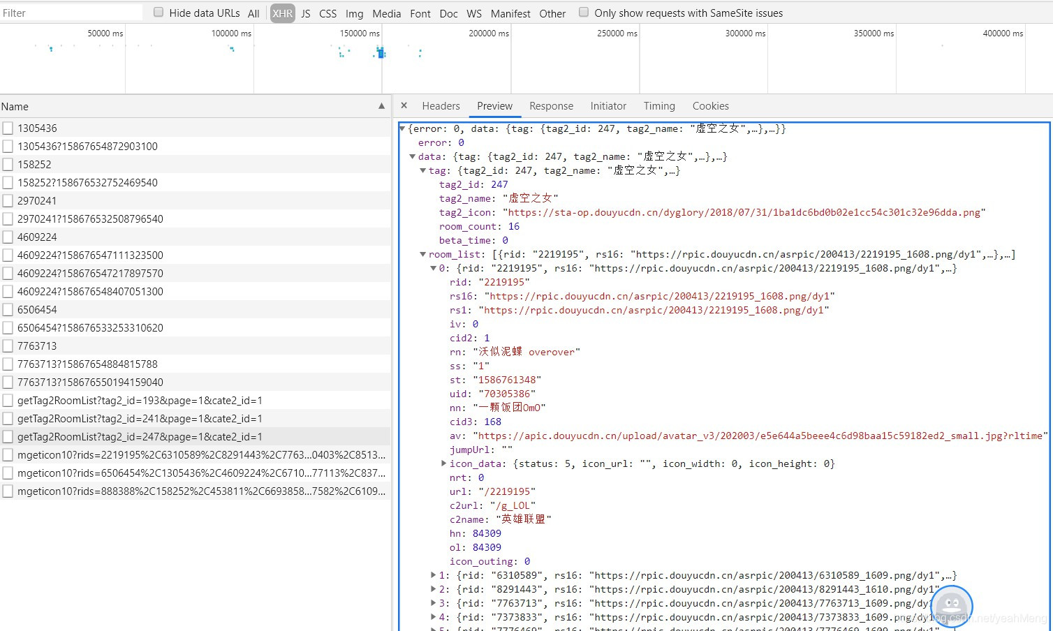Image resolution: width=1053 pixels, height=631 pixels.
Task: Select request 1305436?15867654872903100
Action: [x=196, y=147]
